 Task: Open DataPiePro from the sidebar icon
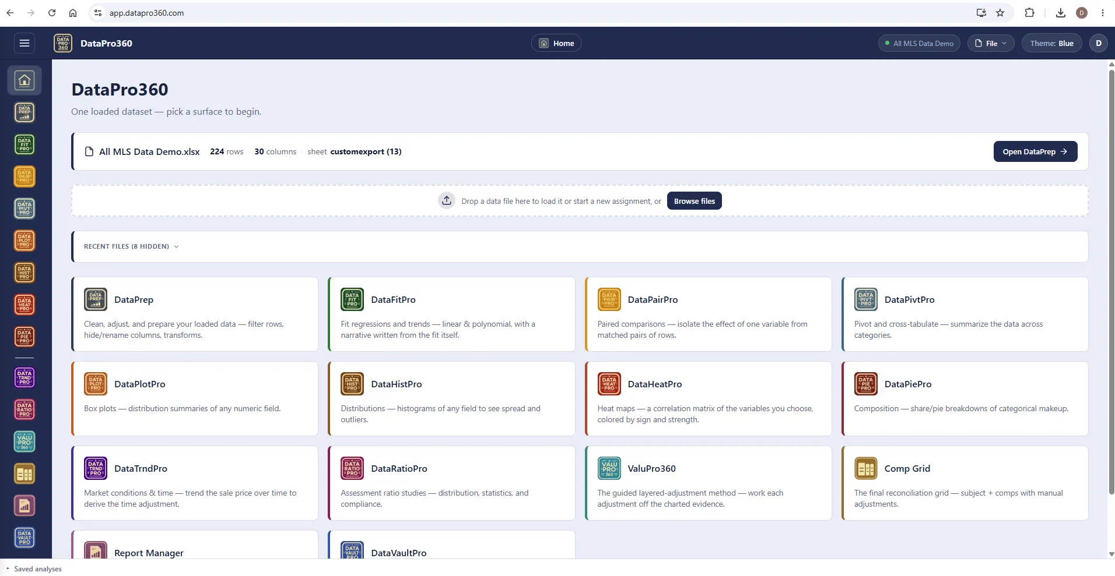pyautogui.click(x=24, y=337)
